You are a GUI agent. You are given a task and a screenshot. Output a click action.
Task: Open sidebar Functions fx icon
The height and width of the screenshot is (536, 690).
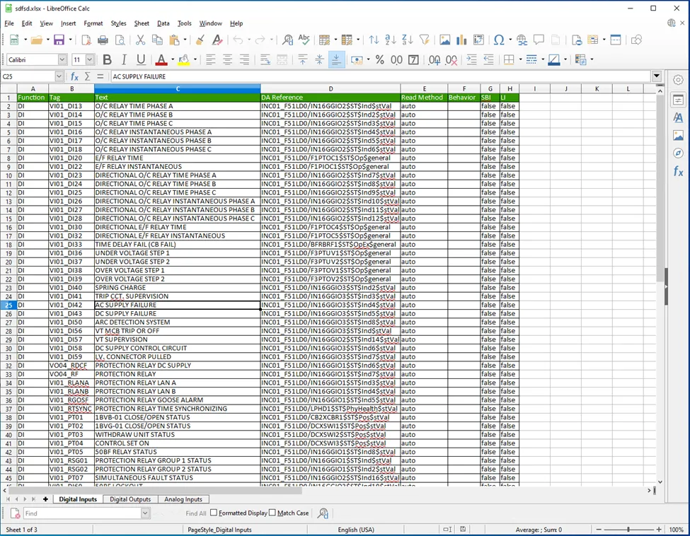(x=678, y=171)
